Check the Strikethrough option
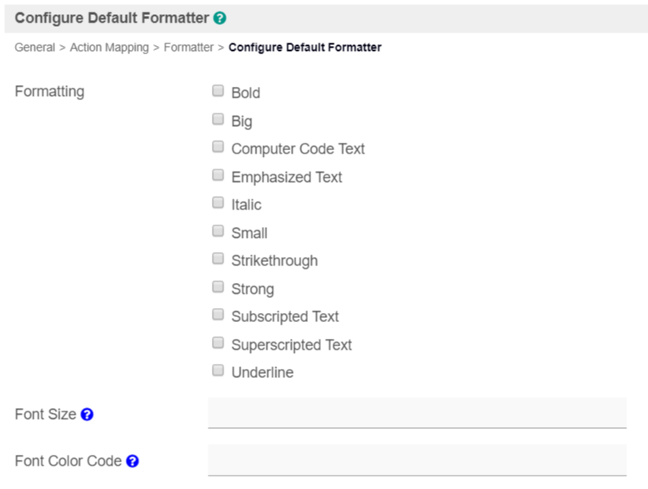The height and width of the screenshot is (489, 648). (218, 259)
